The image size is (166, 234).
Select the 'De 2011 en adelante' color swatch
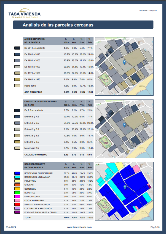coord(17,48)
